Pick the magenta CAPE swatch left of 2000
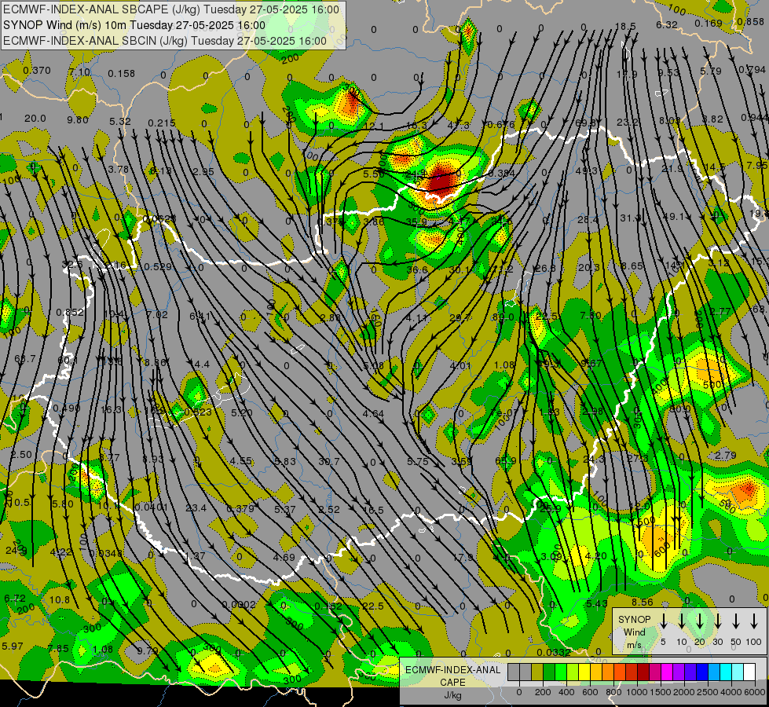The width and height of the screenshot is (769, 707). pyautogui.click(x=667, y=672)
